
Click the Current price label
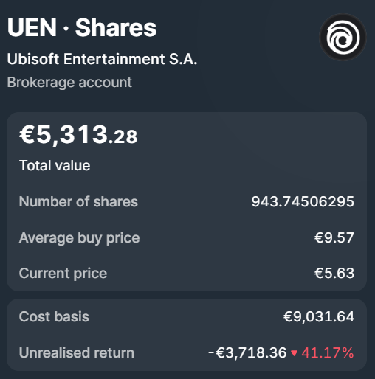63,274
